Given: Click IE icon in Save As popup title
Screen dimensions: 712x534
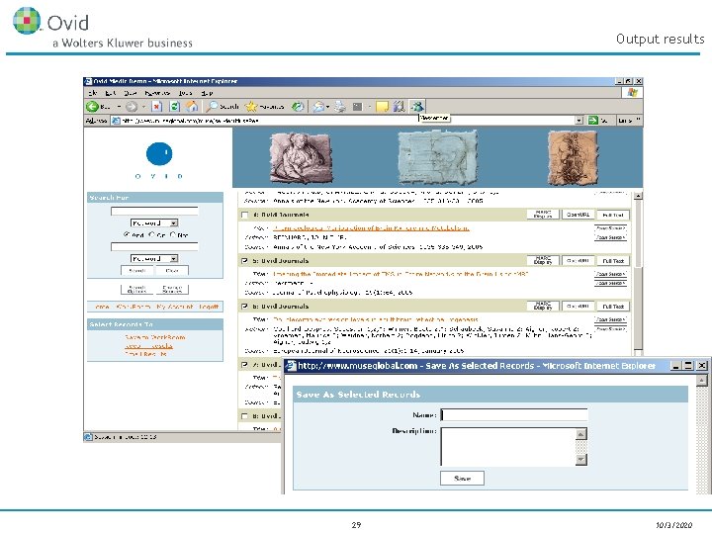Looking at the screenshot, I should pos(291,366).
